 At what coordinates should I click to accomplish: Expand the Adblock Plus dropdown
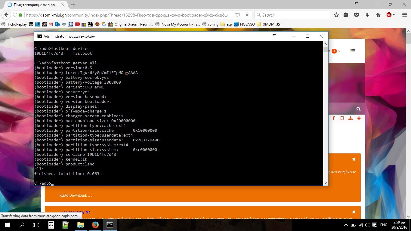tap(394, 15)
